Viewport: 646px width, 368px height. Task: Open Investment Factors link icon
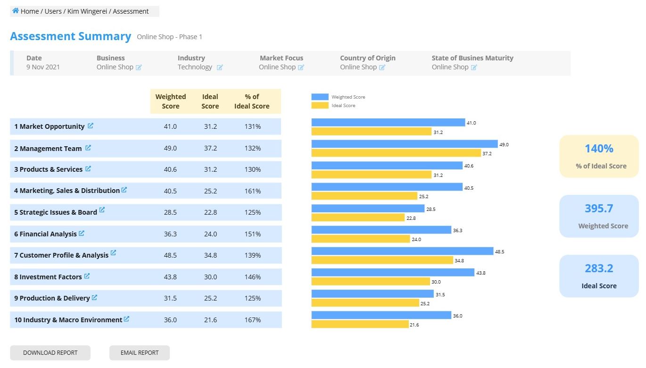[87, 276]
